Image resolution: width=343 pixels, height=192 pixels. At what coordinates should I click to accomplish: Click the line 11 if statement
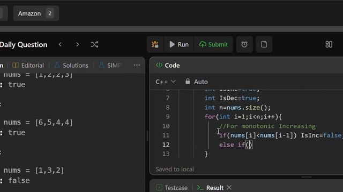click(x=281, y=135)
